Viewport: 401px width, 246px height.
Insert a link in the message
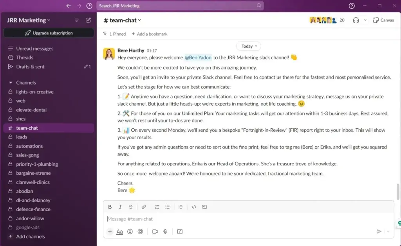[144, 206]
